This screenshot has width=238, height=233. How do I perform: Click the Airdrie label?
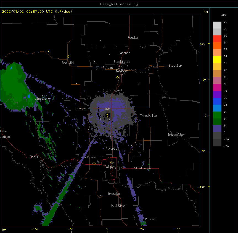[x=112, y=149]
